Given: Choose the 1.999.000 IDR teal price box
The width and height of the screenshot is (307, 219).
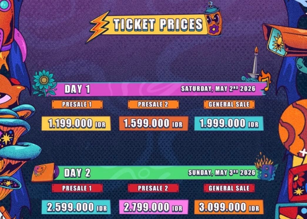Looking at the screenshot, I should coord(229,123).
